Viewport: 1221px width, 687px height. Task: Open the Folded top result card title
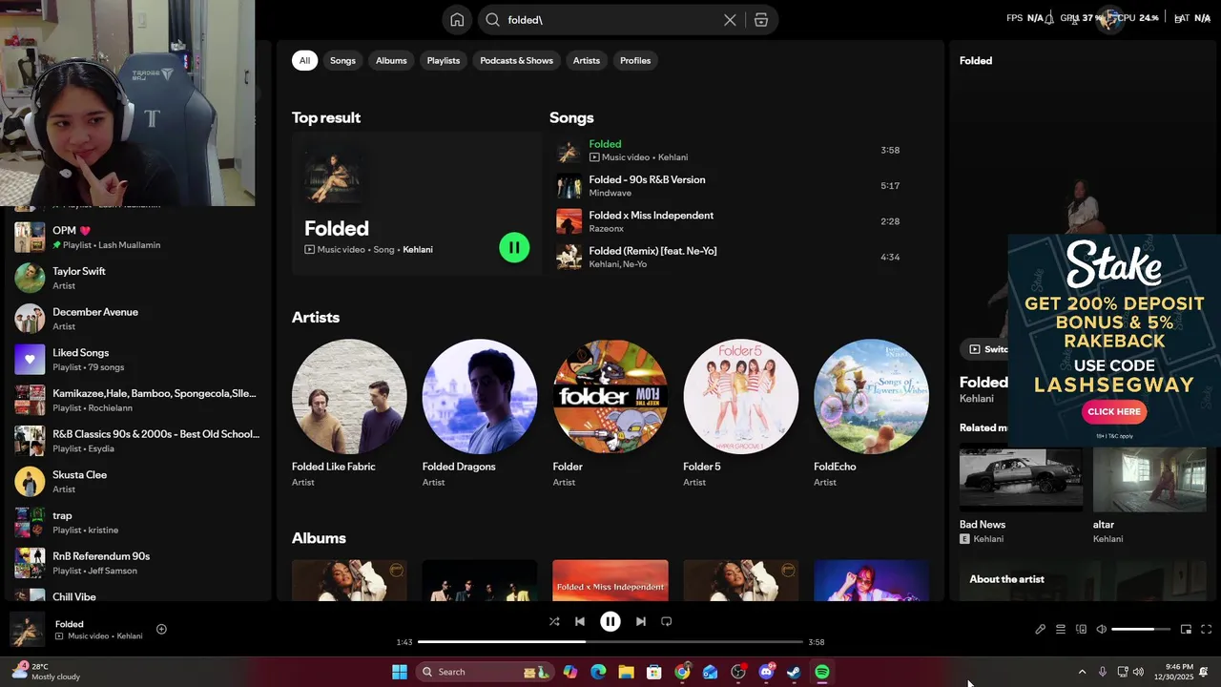[337, 228]
